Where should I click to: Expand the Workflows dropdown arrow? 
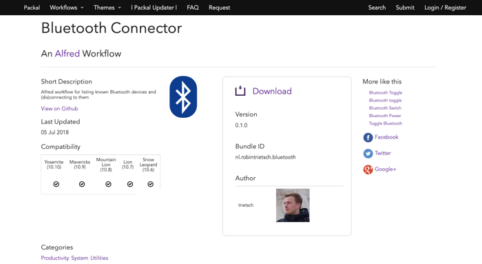click(82, 8)
